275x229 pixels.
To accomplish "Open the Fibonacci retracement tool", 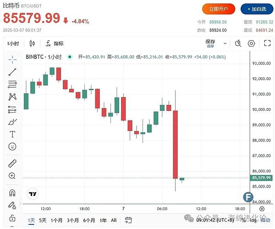I will [x=12, y=84].
